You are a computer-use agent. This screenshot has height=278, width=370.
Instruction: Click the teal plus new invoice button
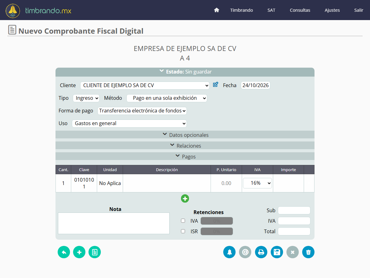[79, 252]
